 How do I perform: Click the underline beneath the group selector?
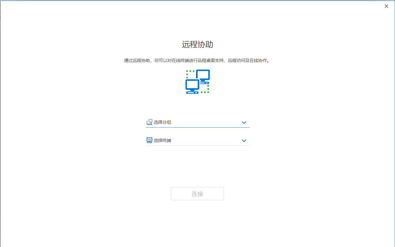197,127
